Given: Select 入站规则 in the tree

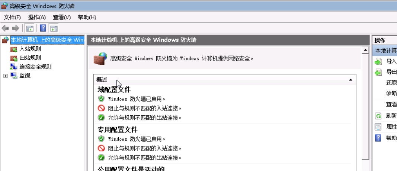Looking at the screenshot, I should point(30,49).
